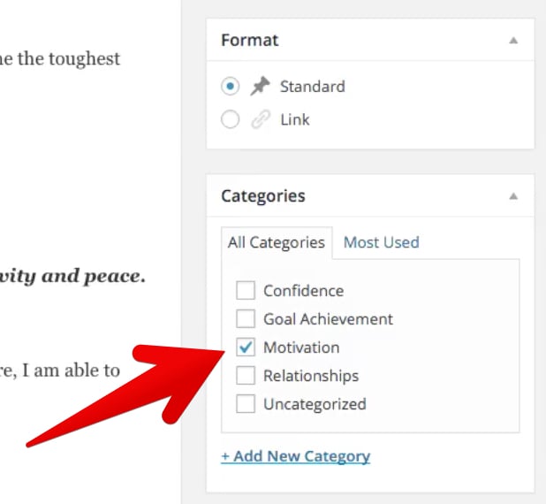Tick the Goal Achievement checkbox
Image resolution: width=546 pixels, height=504 pixels.
click(x=245, y=318)
